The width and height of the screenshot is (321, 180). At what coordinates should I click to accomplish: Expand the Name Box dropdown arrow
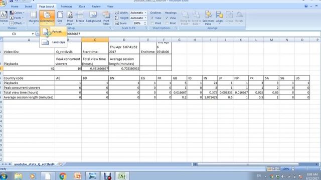click(x=33, y=33)
